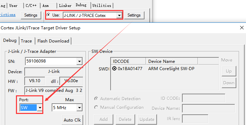Image resolution: width=246 pixels, height=125 pixels.
Task: Click the Delete device button
Action: [125, 119]
